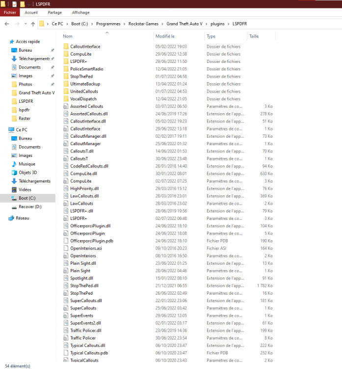342x369 pixels.
Task: Sort by the Type column header
Action: [x=211, y=36]
